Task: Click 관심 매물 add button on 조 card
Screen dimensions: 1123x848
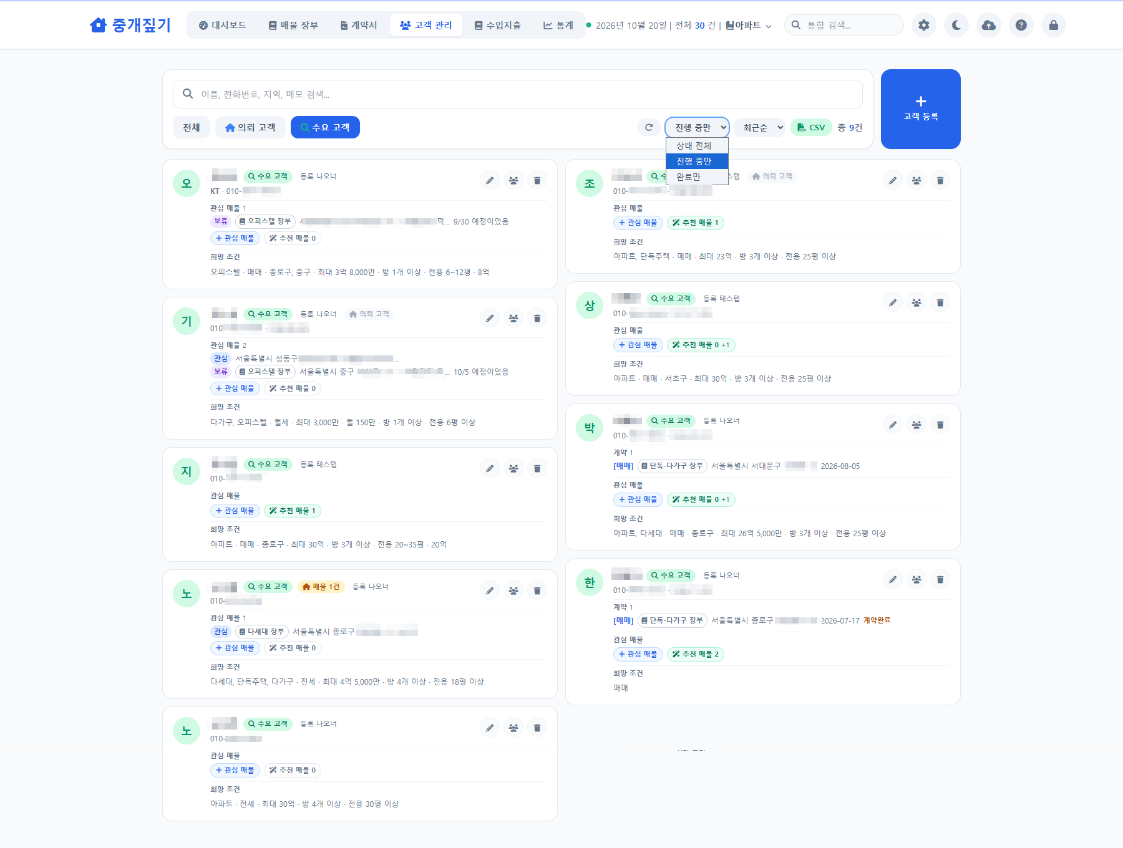Action: (x=638, y=223)
